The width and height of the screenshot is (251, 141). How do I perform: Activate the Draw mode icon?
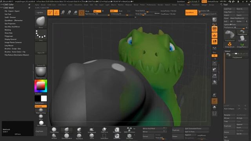(x=56, y=13)
